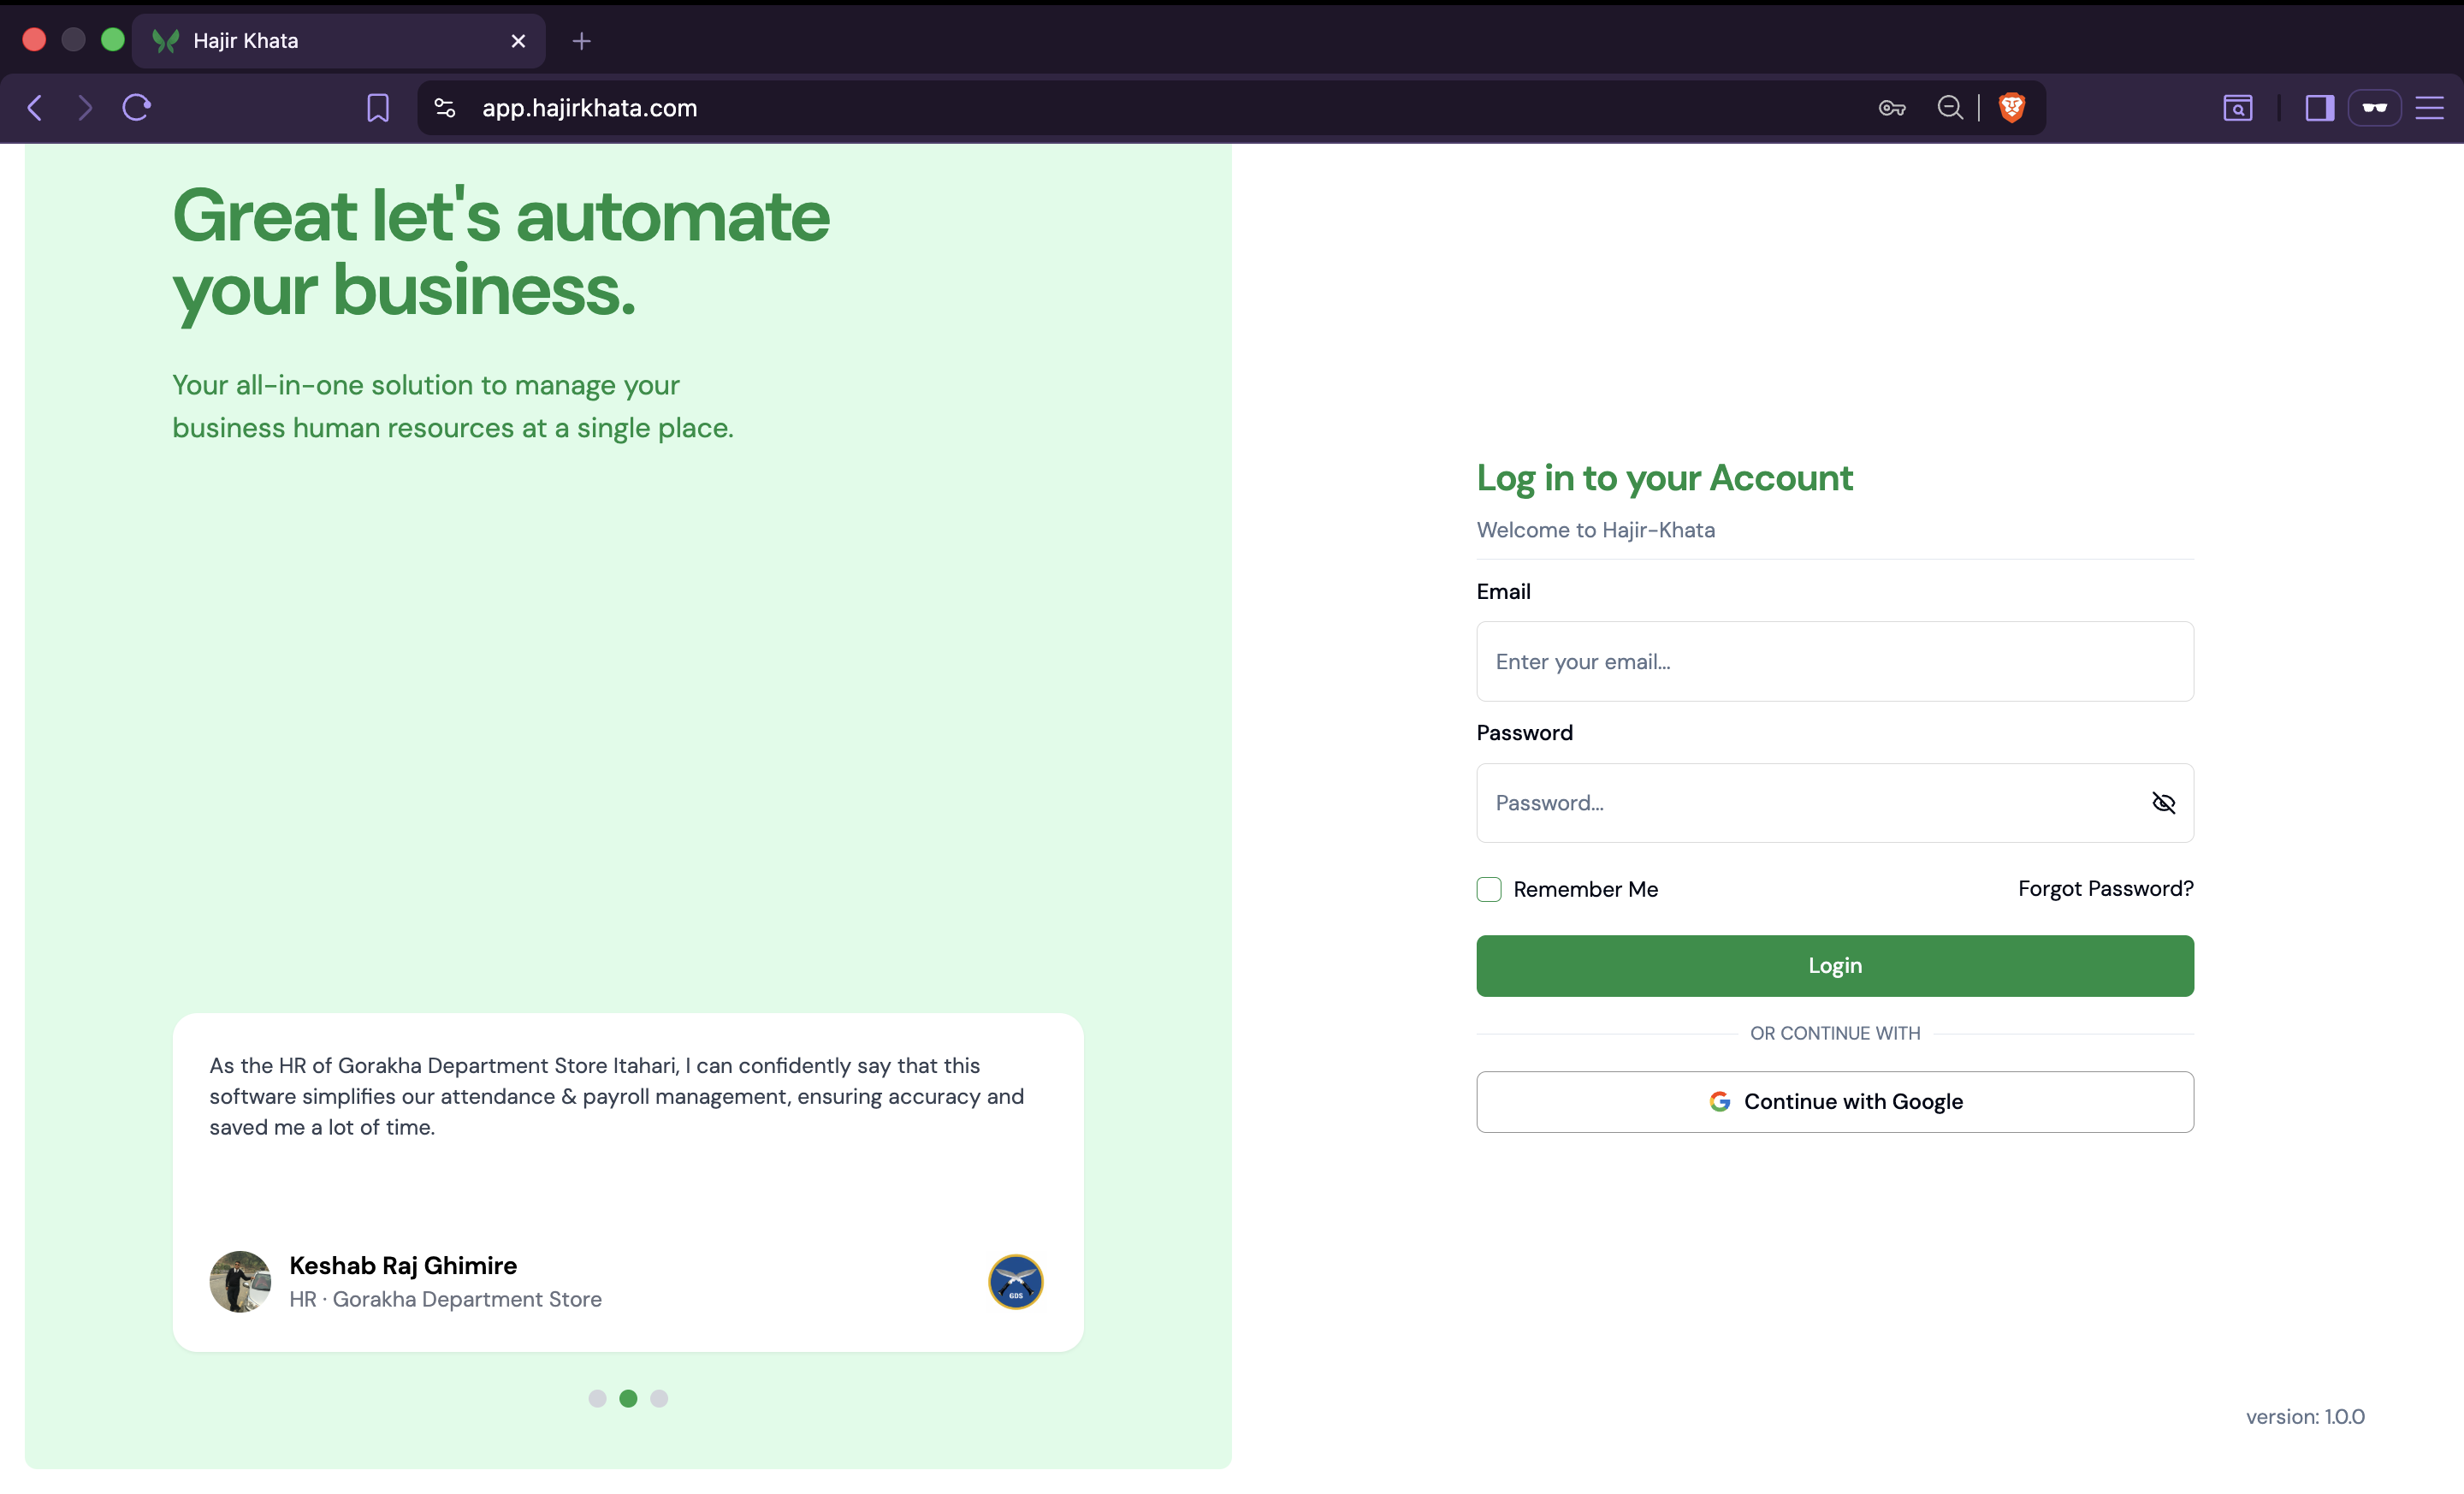
Task: Show the first testimonial slide dot
Action: click(597, 1398)
